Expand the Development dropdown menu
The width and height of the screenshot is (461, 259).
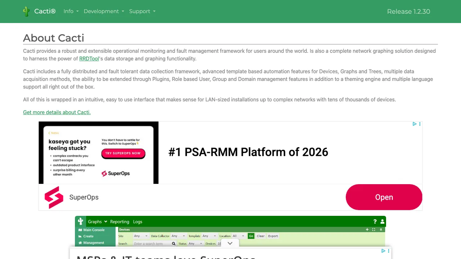pyautogui.click(x=104, y=12)
